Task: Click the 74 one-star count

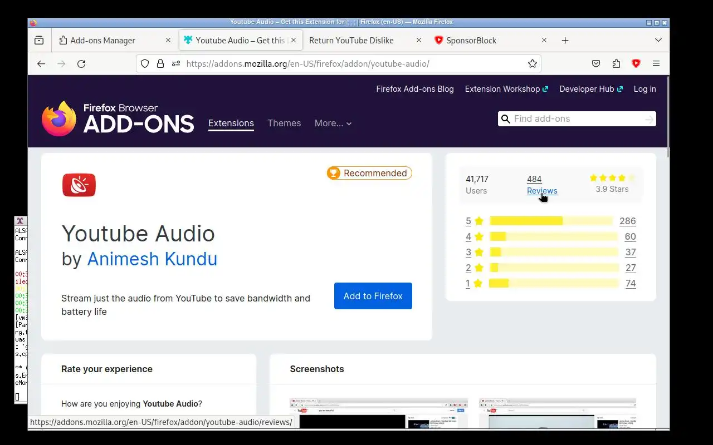Action: pyautogui.click(x=631, y=283)
